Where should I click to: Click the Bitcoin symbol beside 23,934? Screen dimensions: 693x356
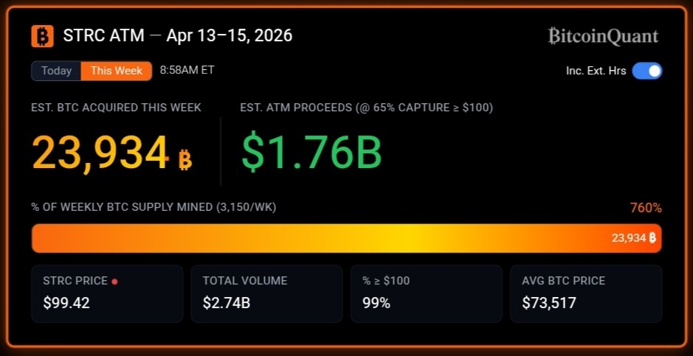coord(185,159)
